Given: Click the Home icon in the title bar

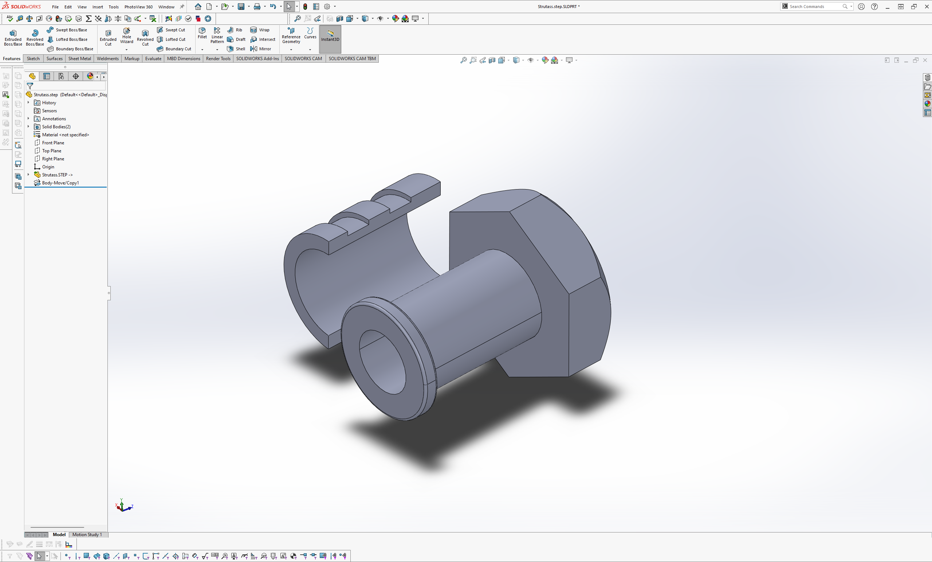Looking at the screenshot, I should 198,7.
